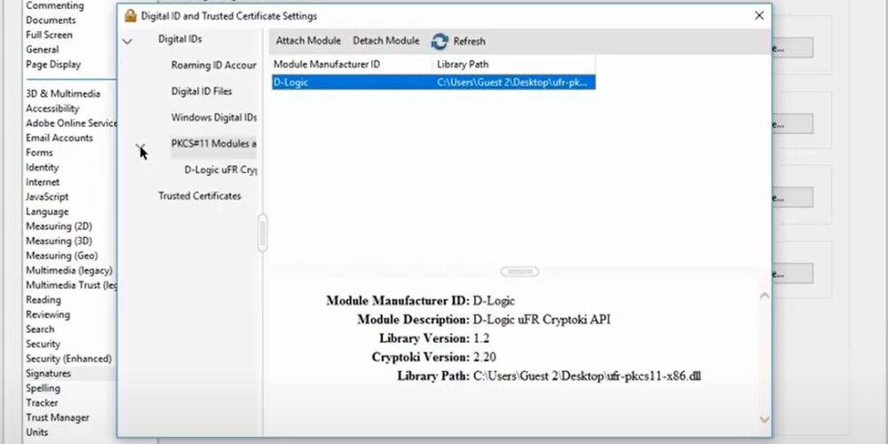Viewport: 888px width, 444px height.
Task: Select General category in Preferences
Action: [42, 50]
